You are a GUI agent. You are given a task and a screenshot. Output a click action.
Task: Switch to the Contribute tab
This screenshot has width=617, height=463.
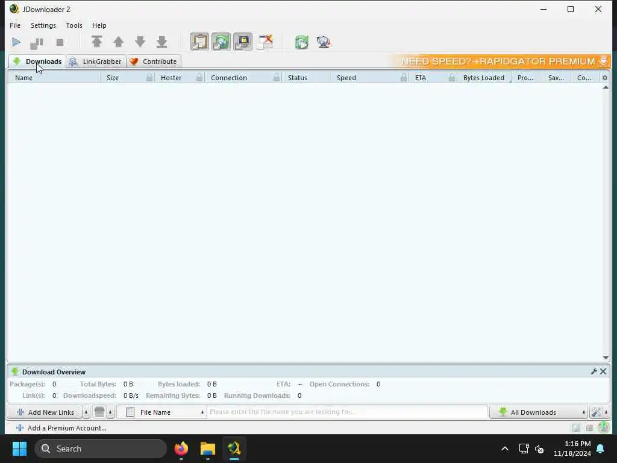[x=154, y=61]
